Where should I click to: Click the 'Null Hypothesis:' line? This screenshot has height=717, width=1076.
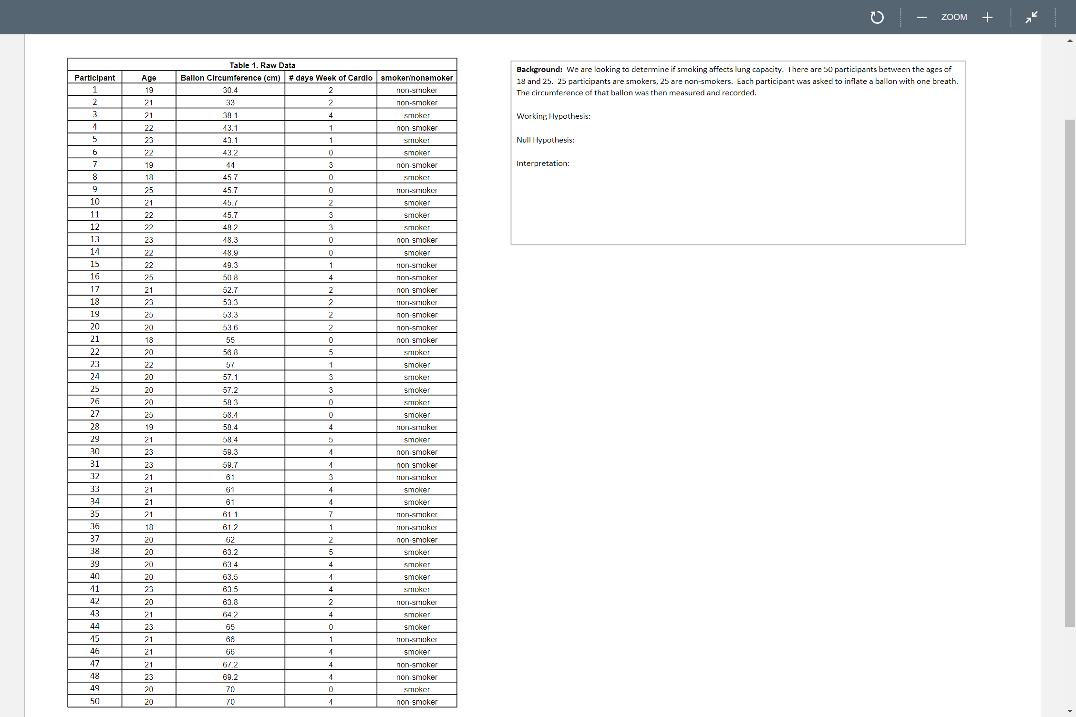pos(545,140)
